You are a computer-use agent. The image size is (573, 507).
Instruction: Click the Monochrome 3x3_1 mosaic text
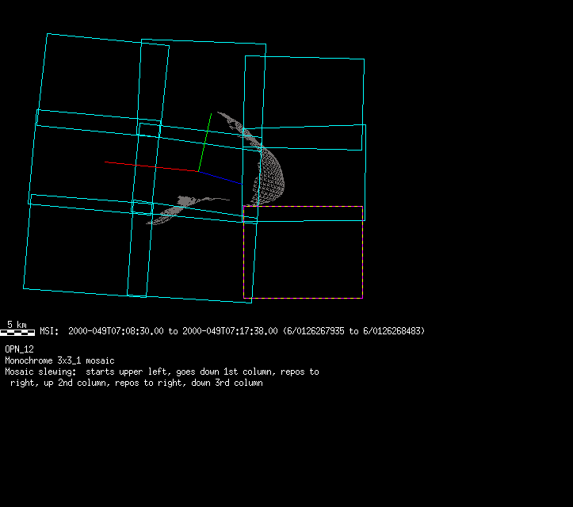point(59,360)
